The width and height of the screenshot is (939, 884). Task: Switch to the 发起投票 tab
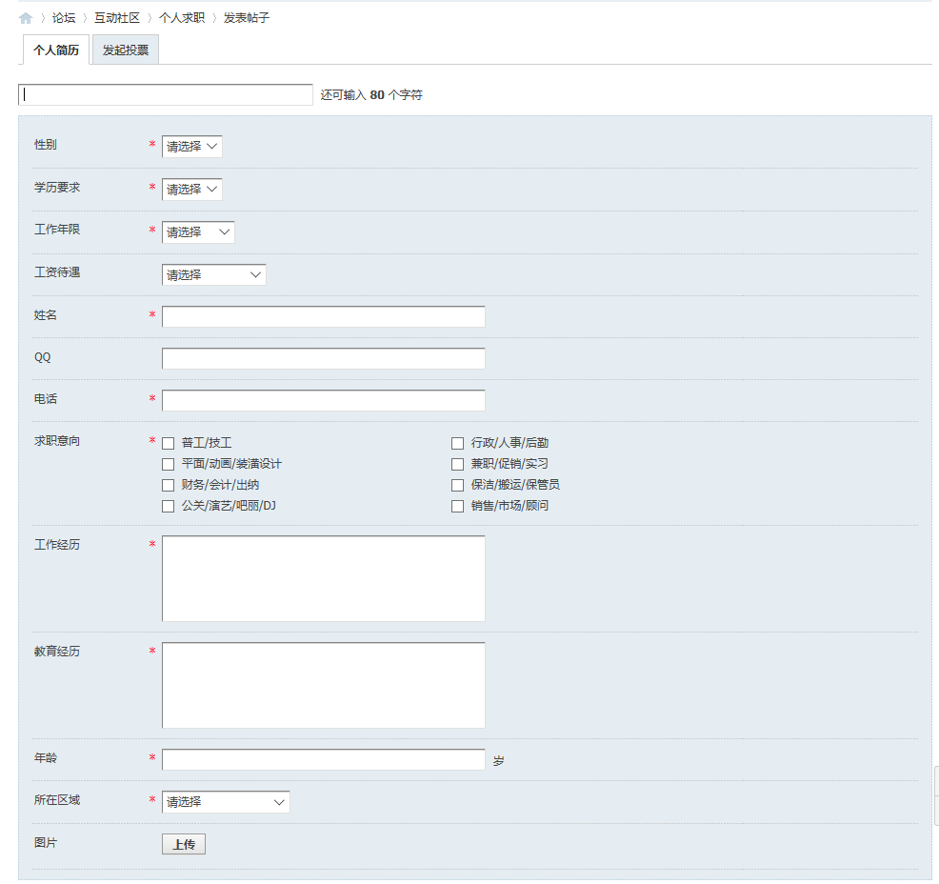coord(126,50)
